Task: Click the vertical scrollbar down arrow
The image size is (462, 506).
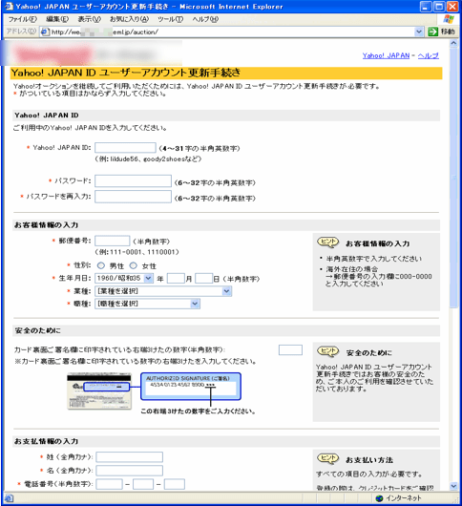Action: (453, 486)
